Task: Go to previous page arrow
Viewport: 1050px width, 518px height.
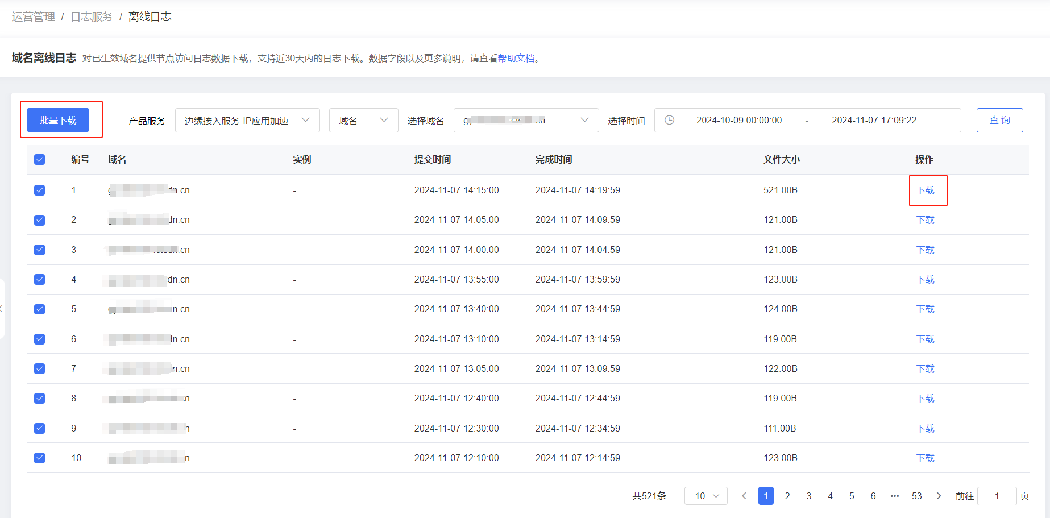Action: coord(744,496)
